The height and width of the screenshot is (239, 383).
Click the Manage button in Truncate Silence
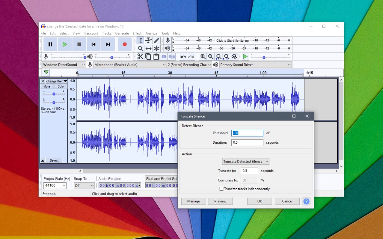[193, 201]
